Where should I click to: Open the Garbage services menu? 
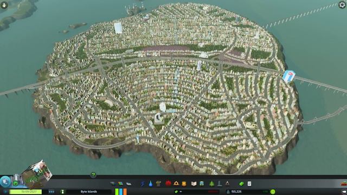[x=158, y=184]
